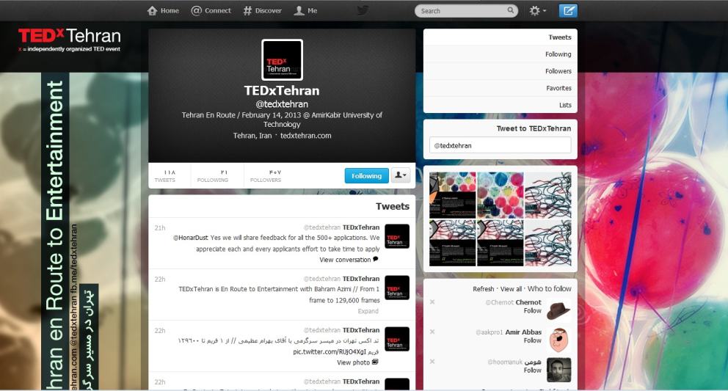Click the Tweet to TEDxTehran text box
Screen dimensions: 728x391
click(500, 145)
